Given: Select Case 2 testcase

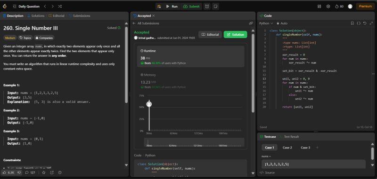Looking at the screenshot, I should [287, 148].
